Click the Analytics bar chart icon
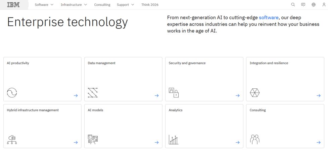The height and width of the screenshot is (151, 328). pos(174,140)
